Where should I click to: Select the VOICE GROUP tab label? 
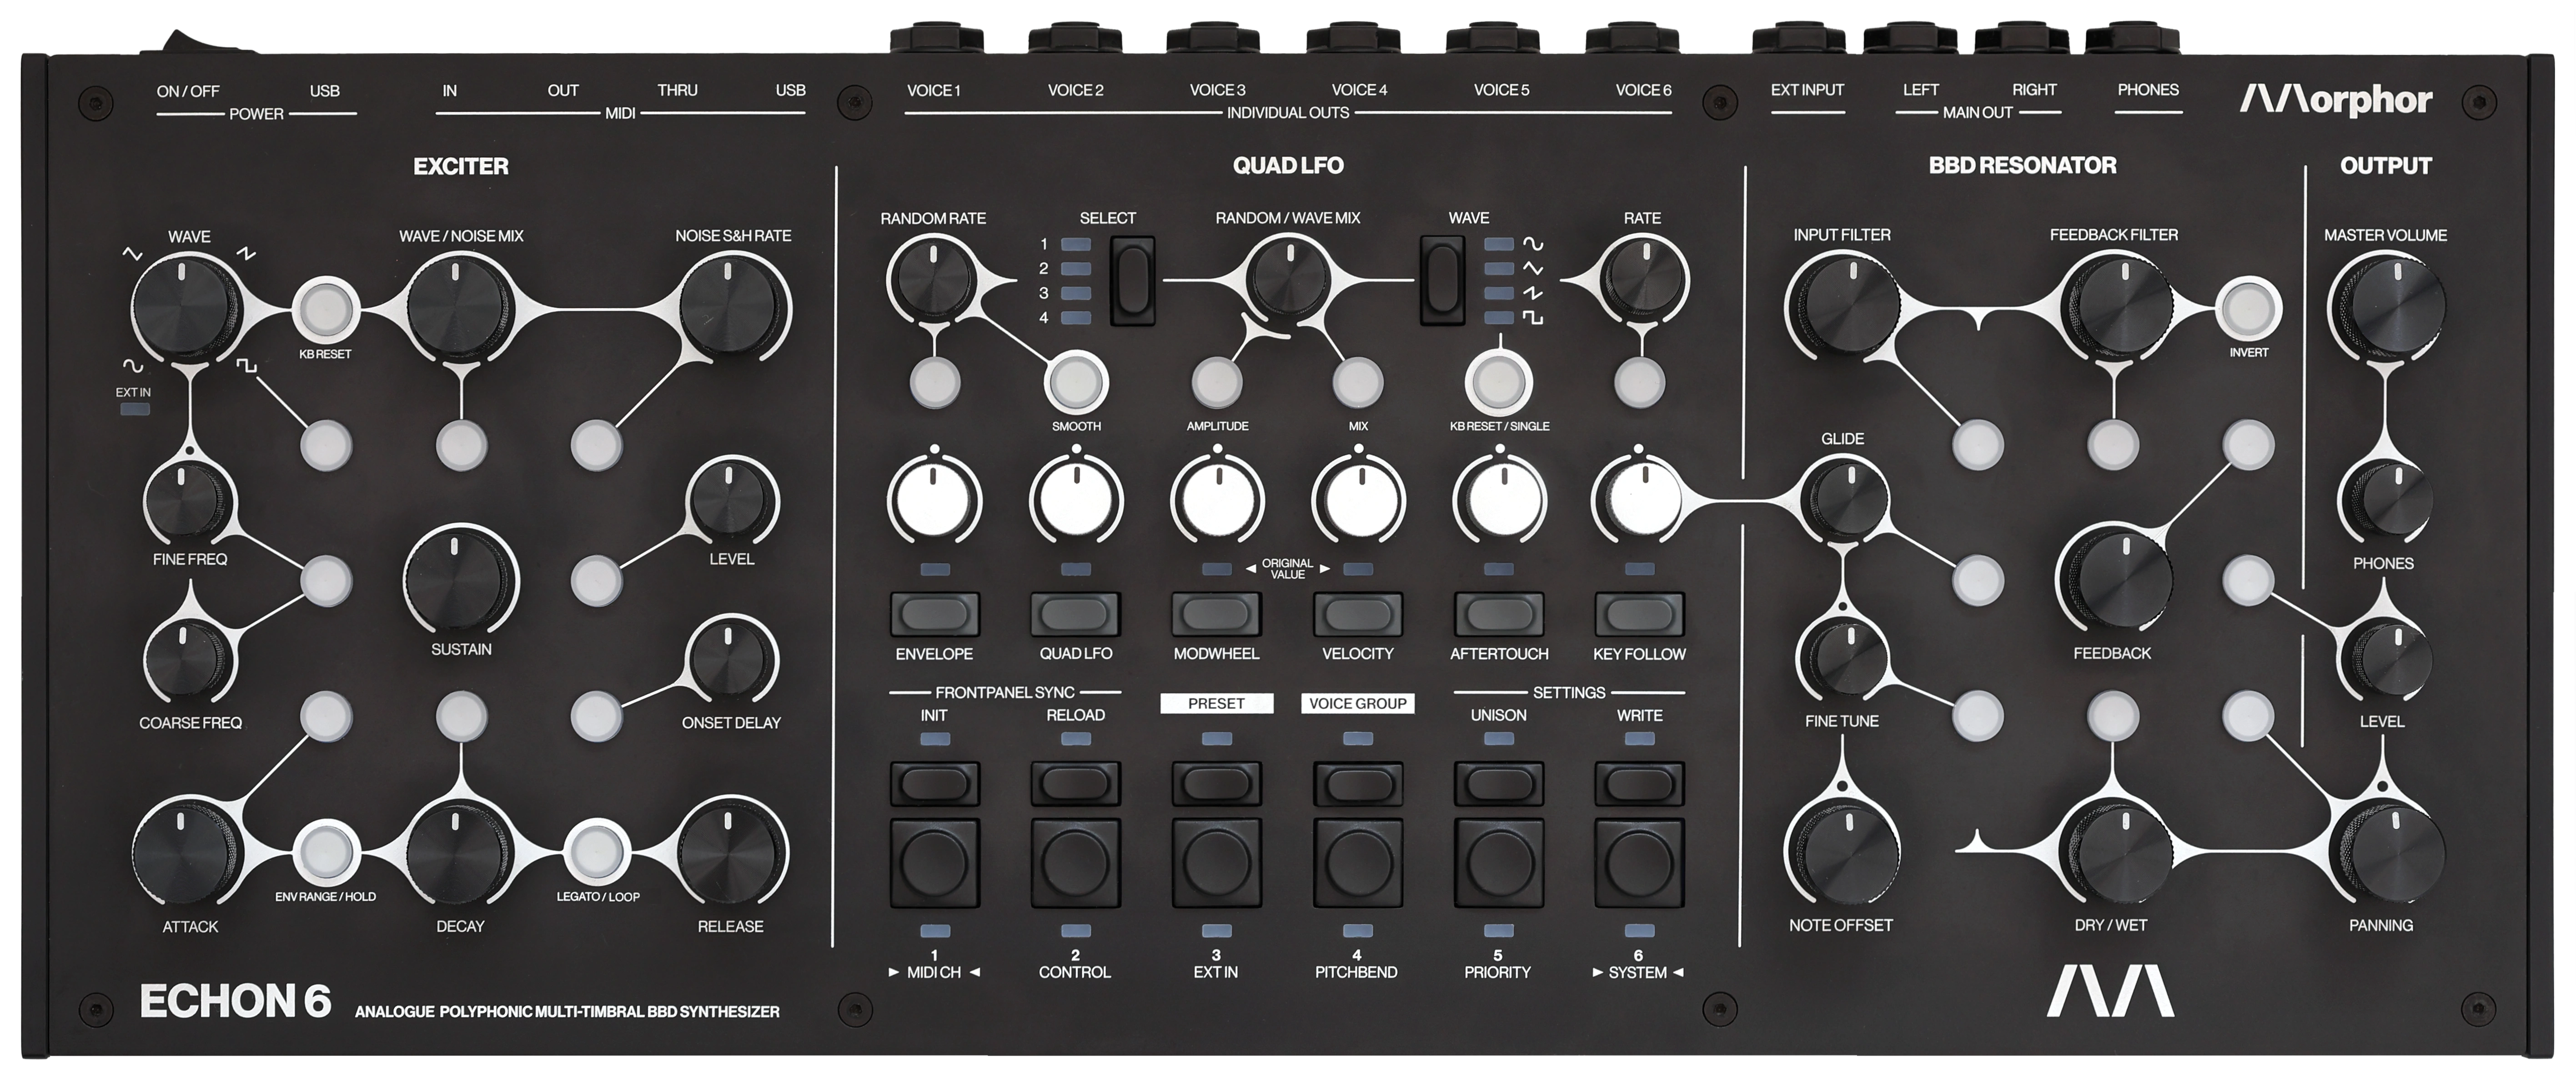coord(1357,703)
